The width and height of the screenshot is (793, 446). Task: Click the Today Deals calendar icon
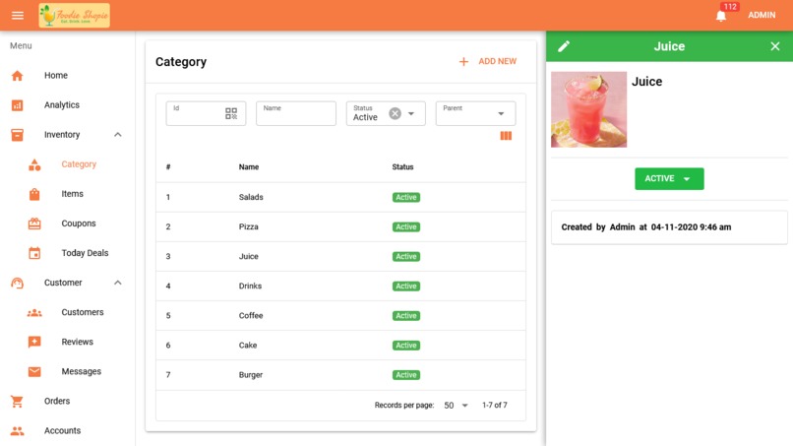click(x=34, y=253)
